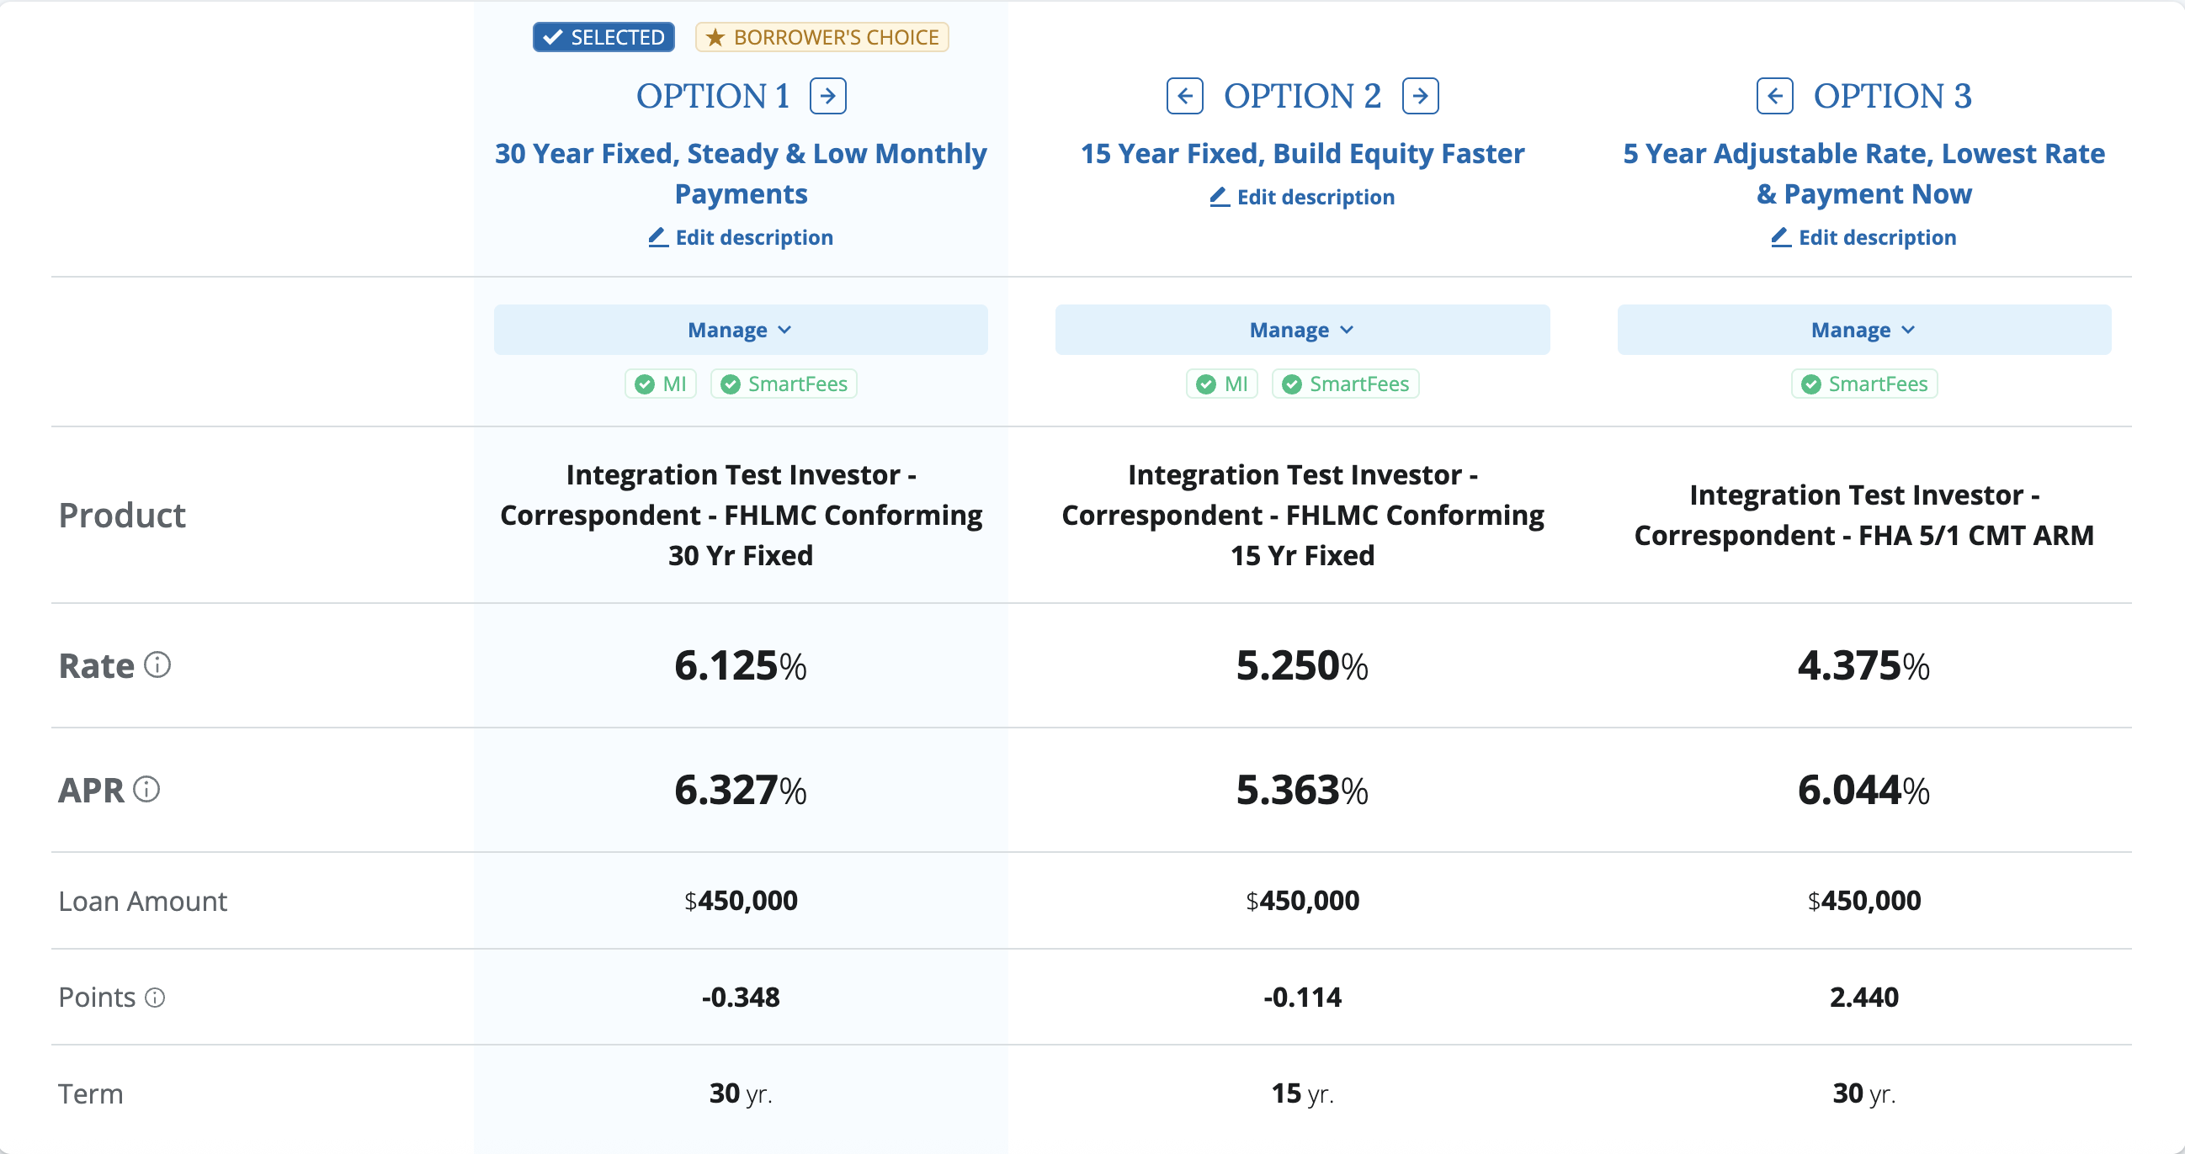The width and height of the screenshot is (2185, 1154).
Task: Click left arrow beside Option 3
Action: click(x=1773, y=96)
